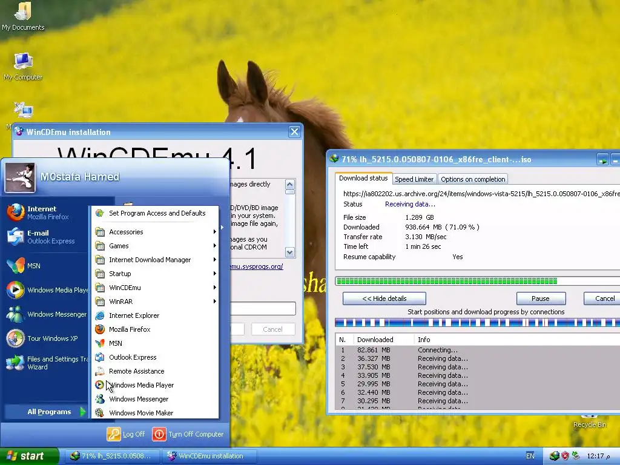
Task: Open Remote Assistance from programs list
Action: (155, 371)
